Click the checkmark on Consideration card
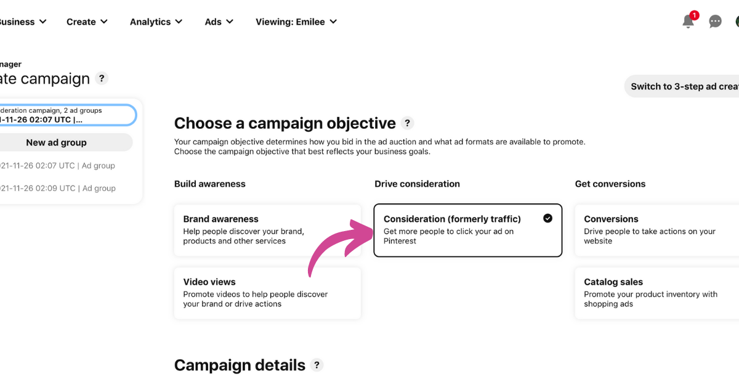 [547, 218]
